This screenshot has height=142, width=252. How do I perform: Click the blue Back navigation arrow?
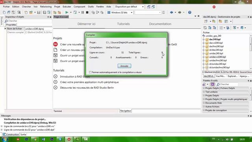click(x=172, y=12)
